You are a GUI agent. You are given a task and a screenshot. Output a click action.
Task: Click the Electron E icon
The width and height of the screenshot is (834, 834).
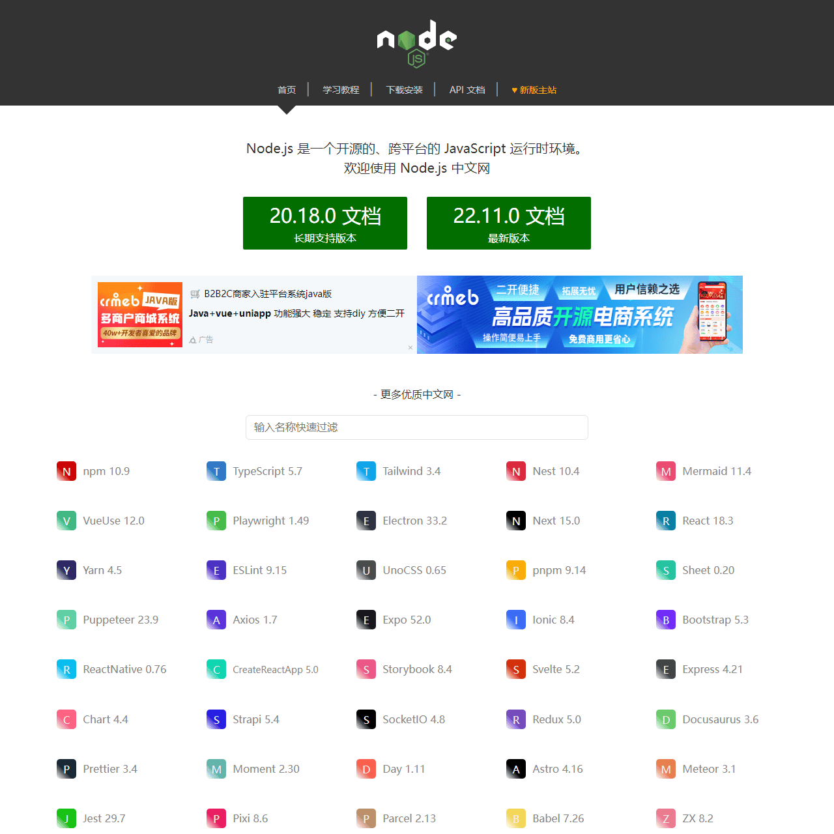click(x=366, y=521)
